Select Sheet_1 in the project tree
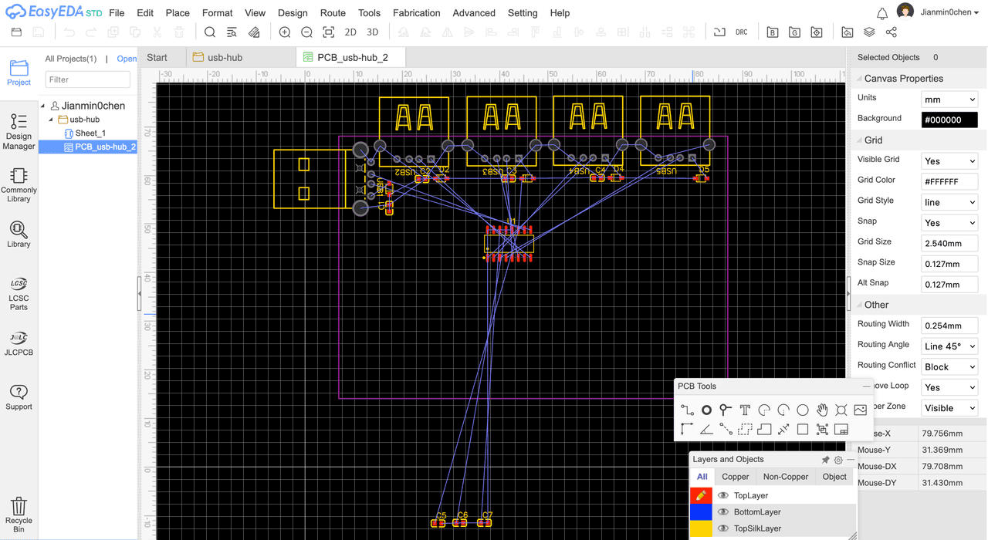This screenshot has height=540, width=988. click(x=90, y=133)
